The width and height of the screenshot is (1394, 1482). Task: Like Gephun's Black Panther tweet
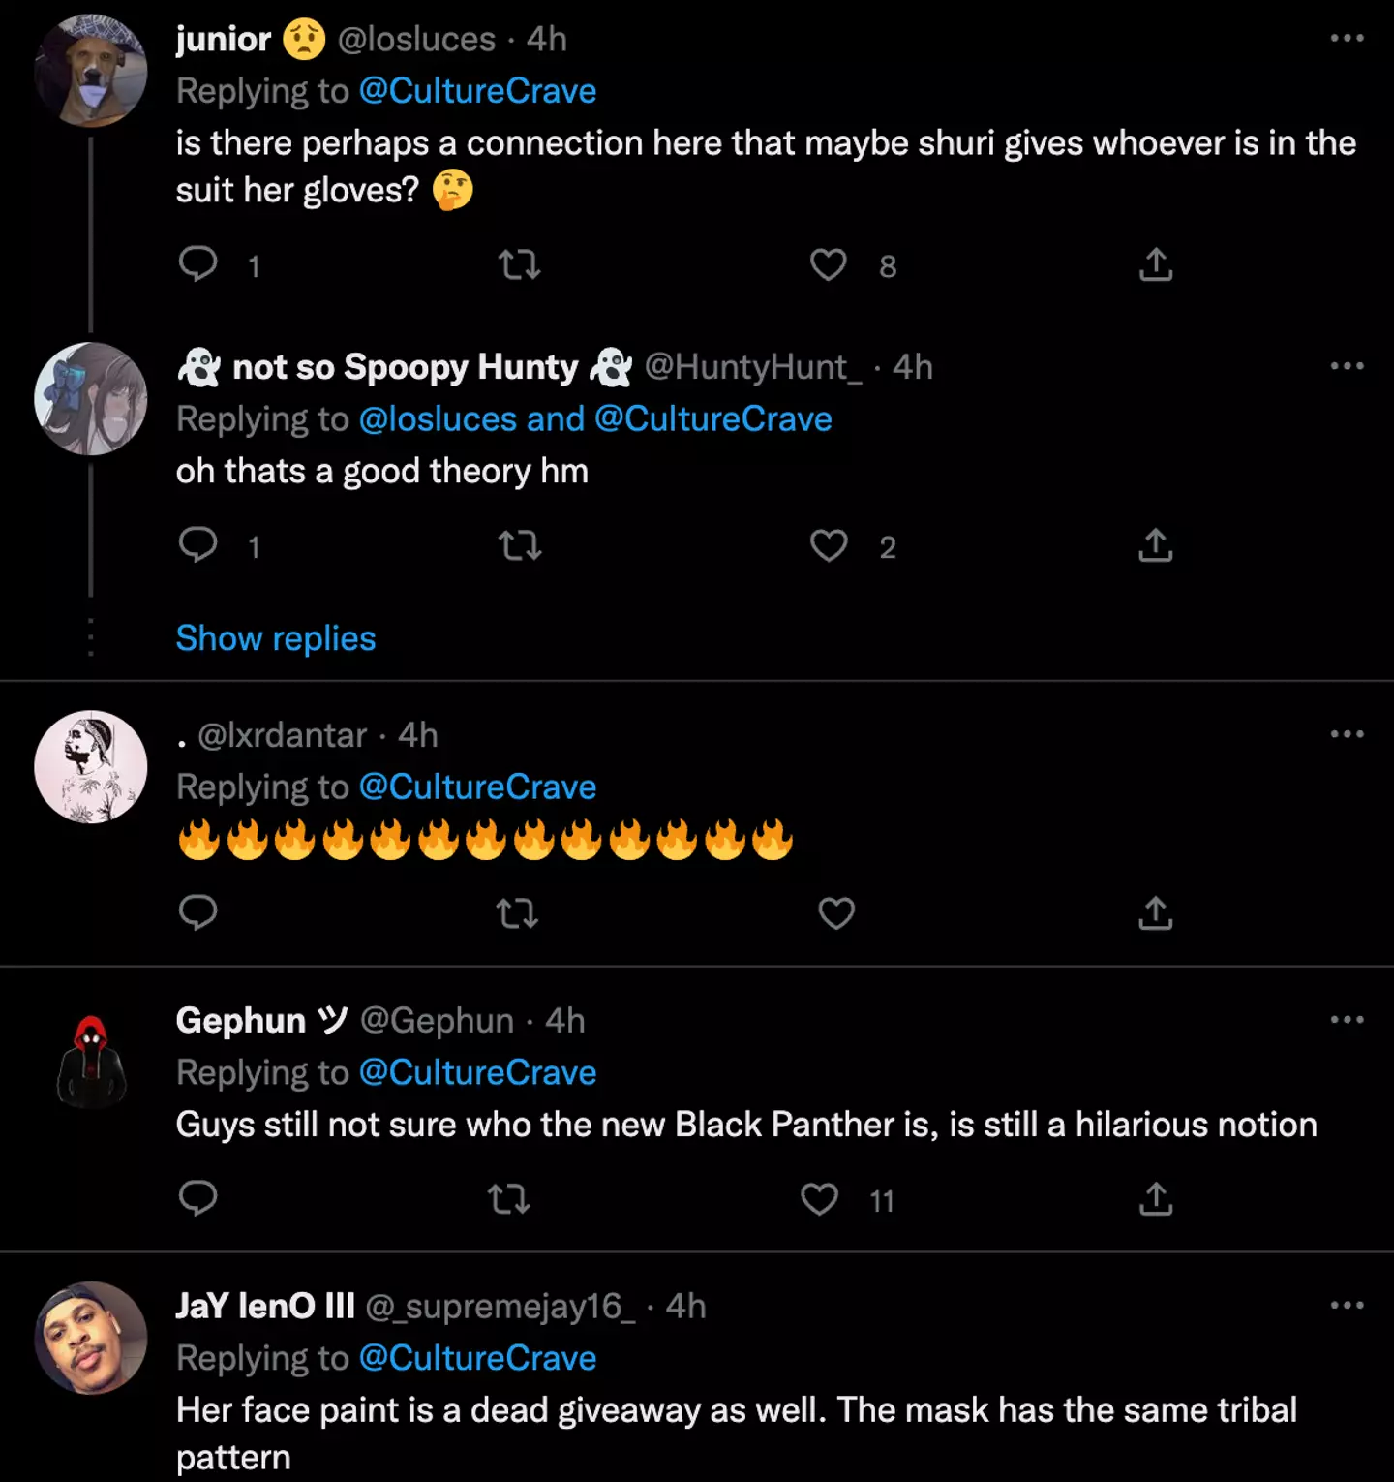click(819, 1198)
